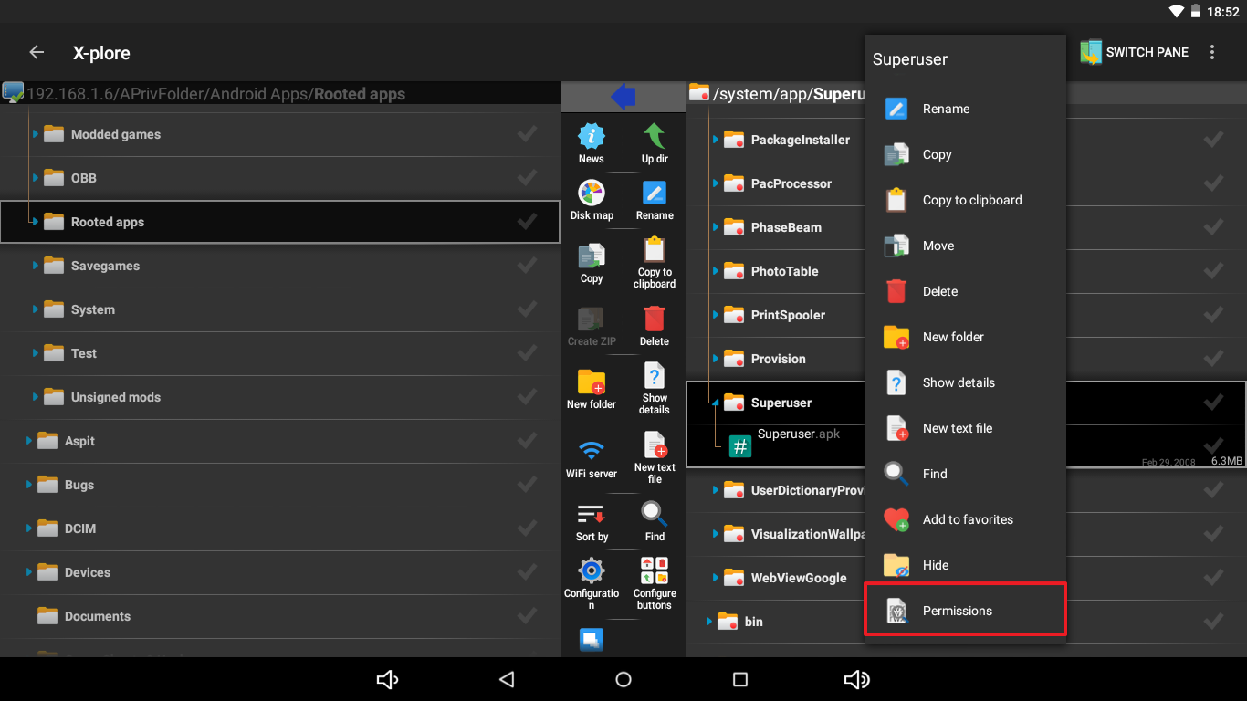Tap the Superuser.apk file icon

[740, 446]
